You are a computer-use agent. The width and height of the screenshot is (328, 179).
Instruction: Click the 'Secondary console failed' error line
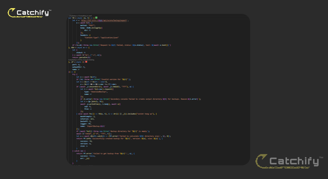pyautogui.click(x=141, y=99)
